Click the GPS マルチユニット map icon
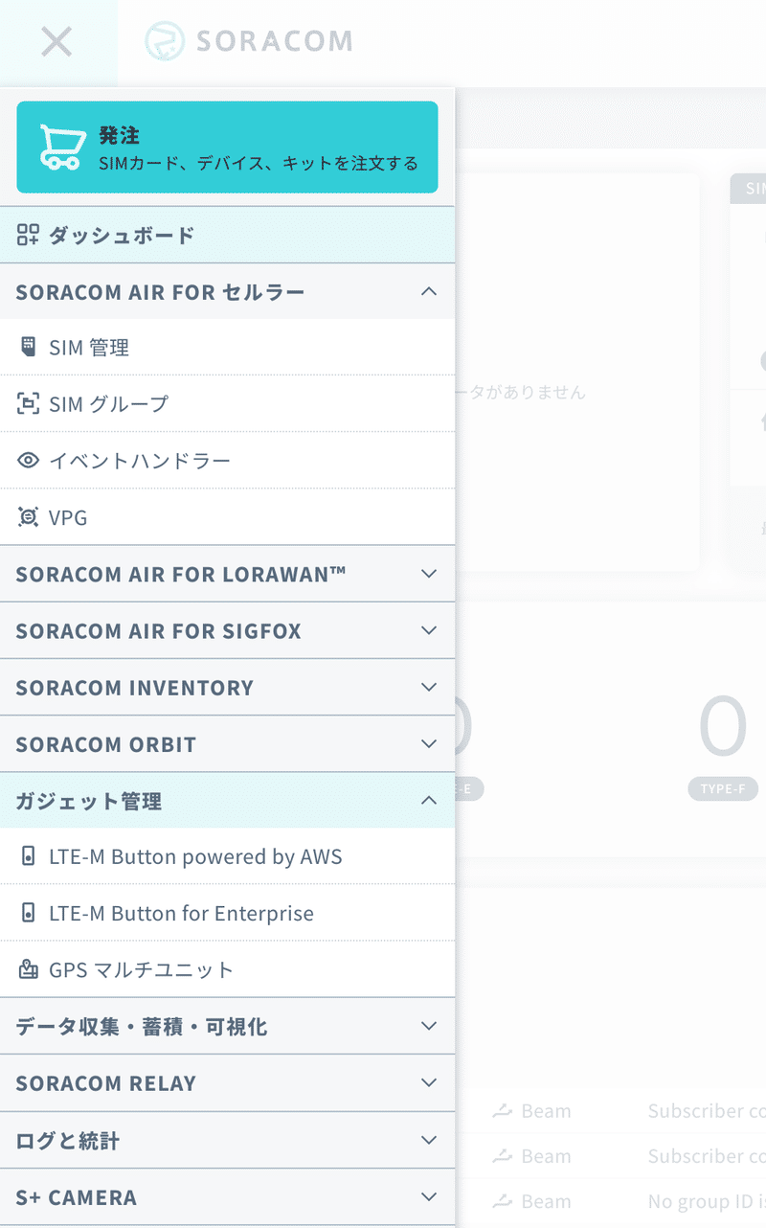Image resolution: width=766 pixels, height=1228 pixels. pos(29,969)
